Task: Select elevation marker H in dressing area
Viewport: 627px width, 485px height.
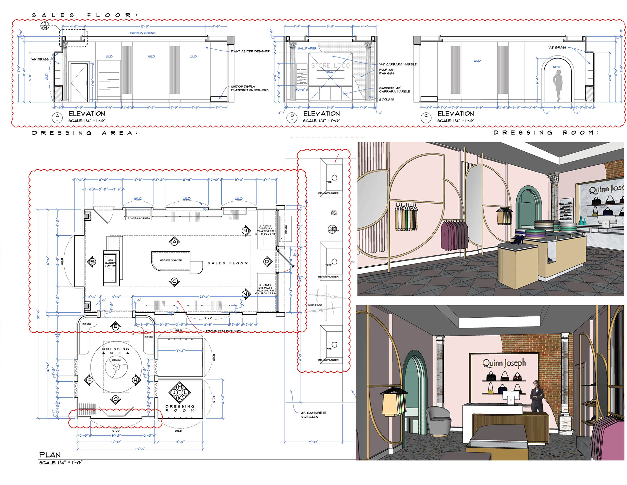Action: point(136,380)
